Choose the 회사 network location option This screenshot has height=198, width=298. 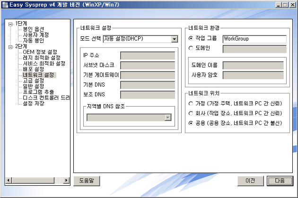click(x=191, y=113)
